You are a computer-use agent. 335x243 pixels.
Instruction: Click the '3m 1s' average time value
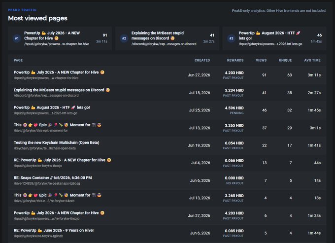[x=315, y=128]
